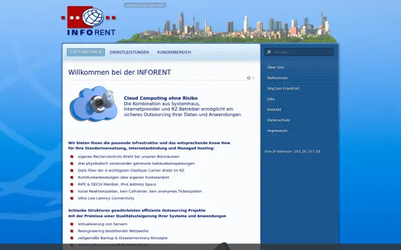Select the first slideshow dot
This screenshot has height=250, width=401.
coord(249,78)
